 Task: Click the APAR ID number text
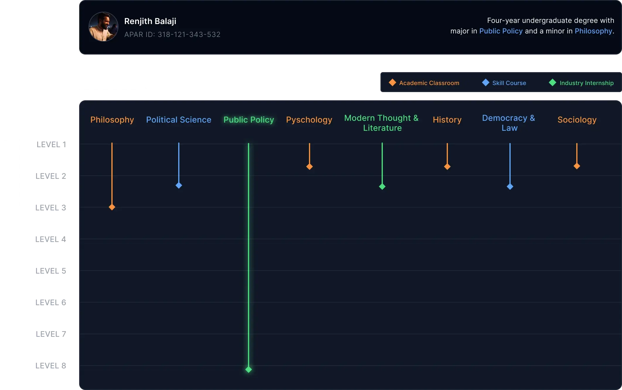click(x=189, y=35)
